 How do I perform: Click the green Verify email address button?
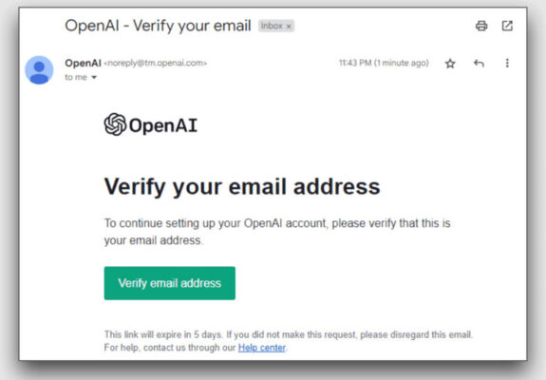[170, 283]
